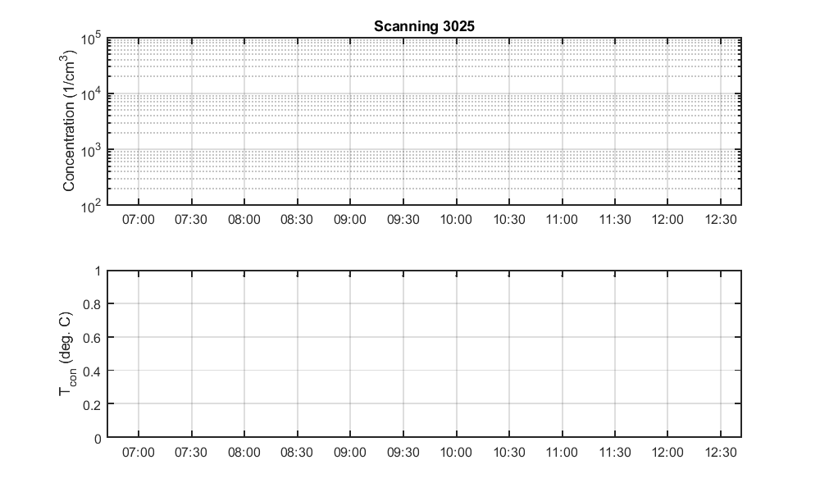
Task: Click the 08:30 tick label under Concentration plot
Action: pyautogui.click(x=297, y=220)
